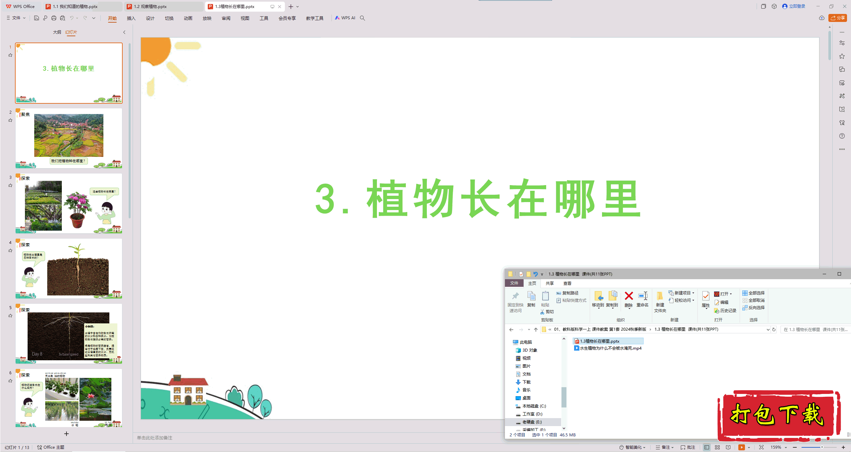Collapse the slide thumbnail panel
851x452 pixels.
point(124,32)
